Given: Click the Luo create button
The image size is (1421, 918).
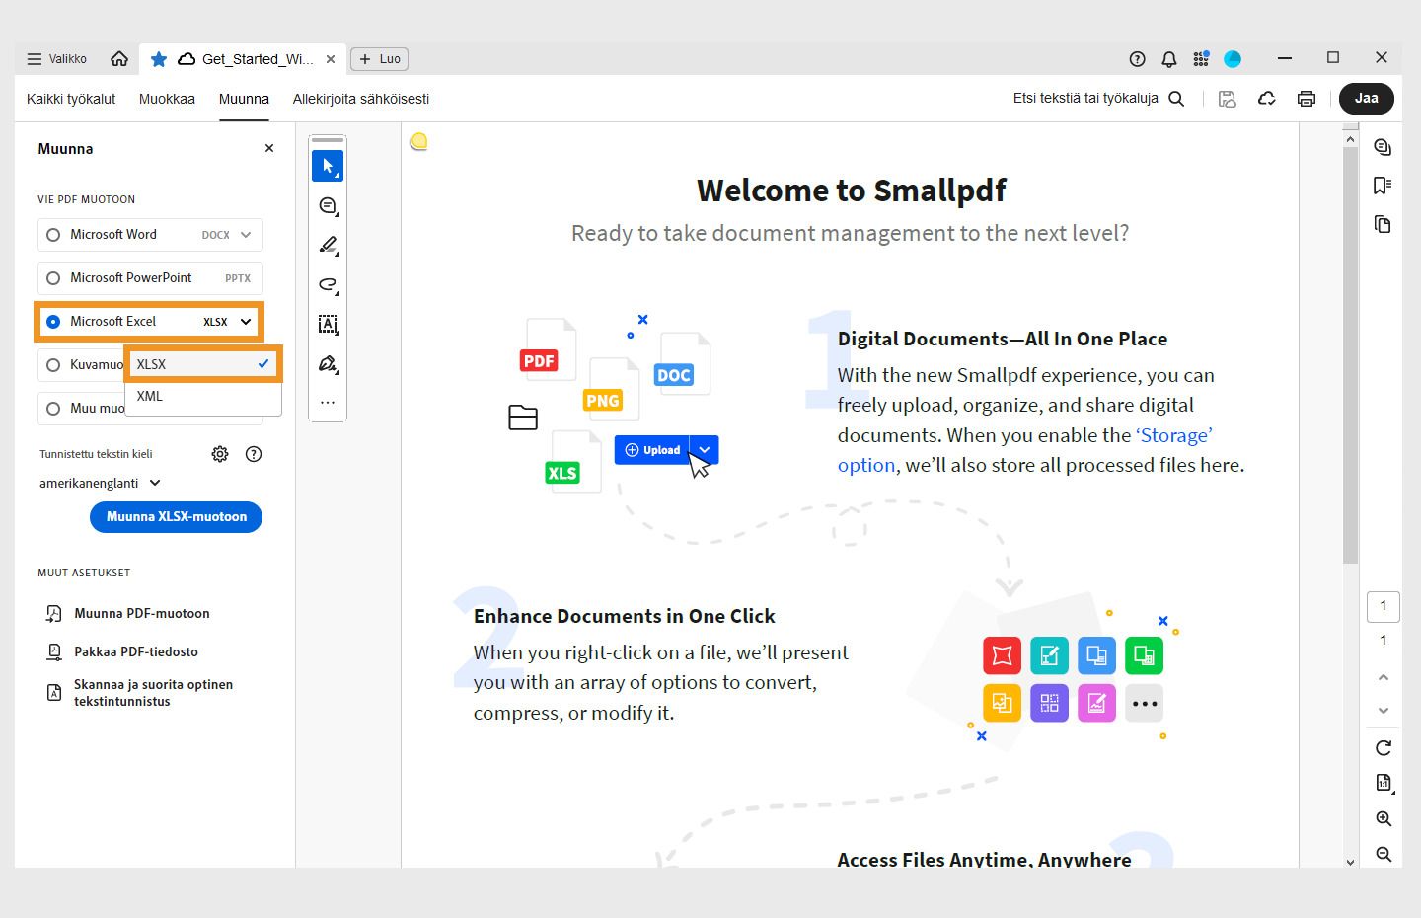Looking at the screenshot, I should pyautogui.click(x=380, y=59).
